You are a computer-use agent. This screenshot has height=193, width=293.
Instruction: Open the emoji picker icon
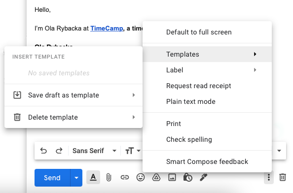pos(141,177)
